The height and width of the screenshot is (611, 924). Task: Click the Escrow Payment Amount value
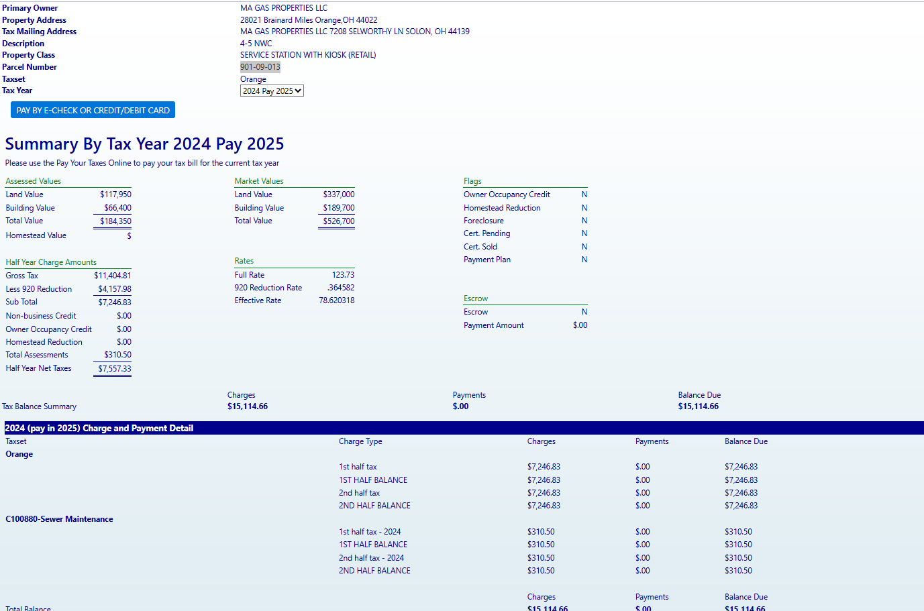tap(580, 325)
